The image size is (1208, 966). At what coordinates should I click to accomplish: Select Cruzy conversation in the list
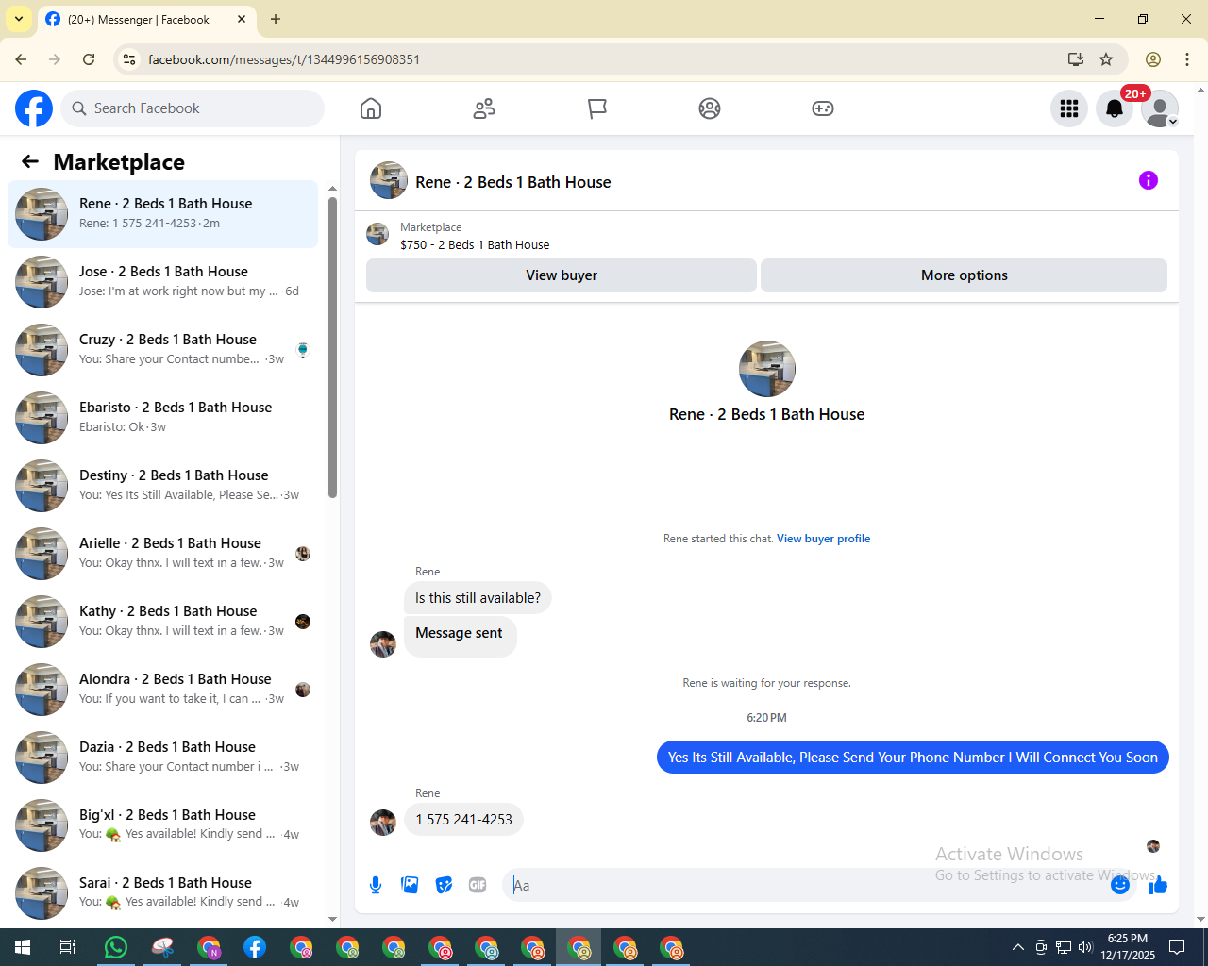162,350
